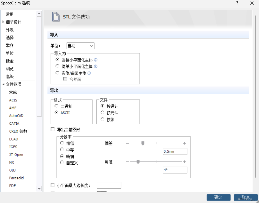Click the 4° angle input field

point(175,170)
